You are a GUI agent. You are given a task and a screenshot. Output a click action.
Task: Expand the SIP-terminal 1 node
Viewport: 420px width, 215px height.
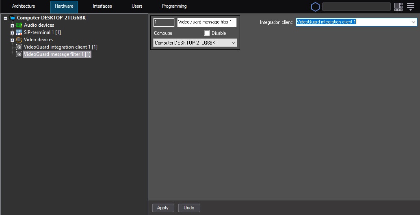click(x=12, y=33)
